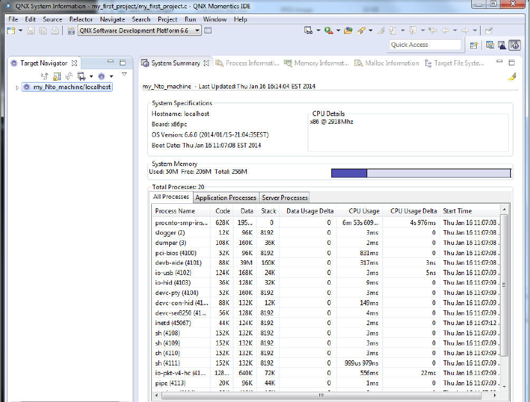Screen dimensions: 530x402
Task: Maximize the Target Navigator panel
Action: coord(122,63)
